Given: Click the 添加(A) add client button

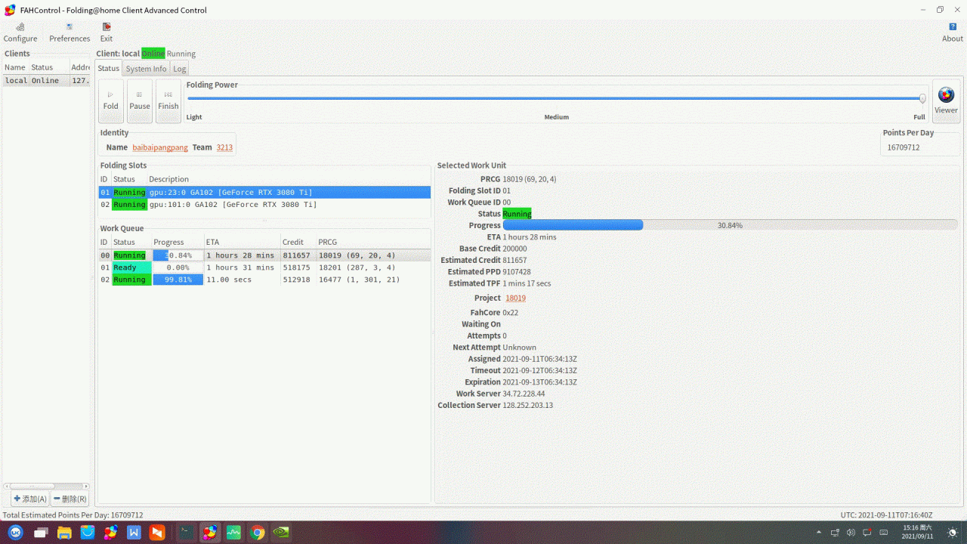Looking at the screenshot, I should pos(30,499).
